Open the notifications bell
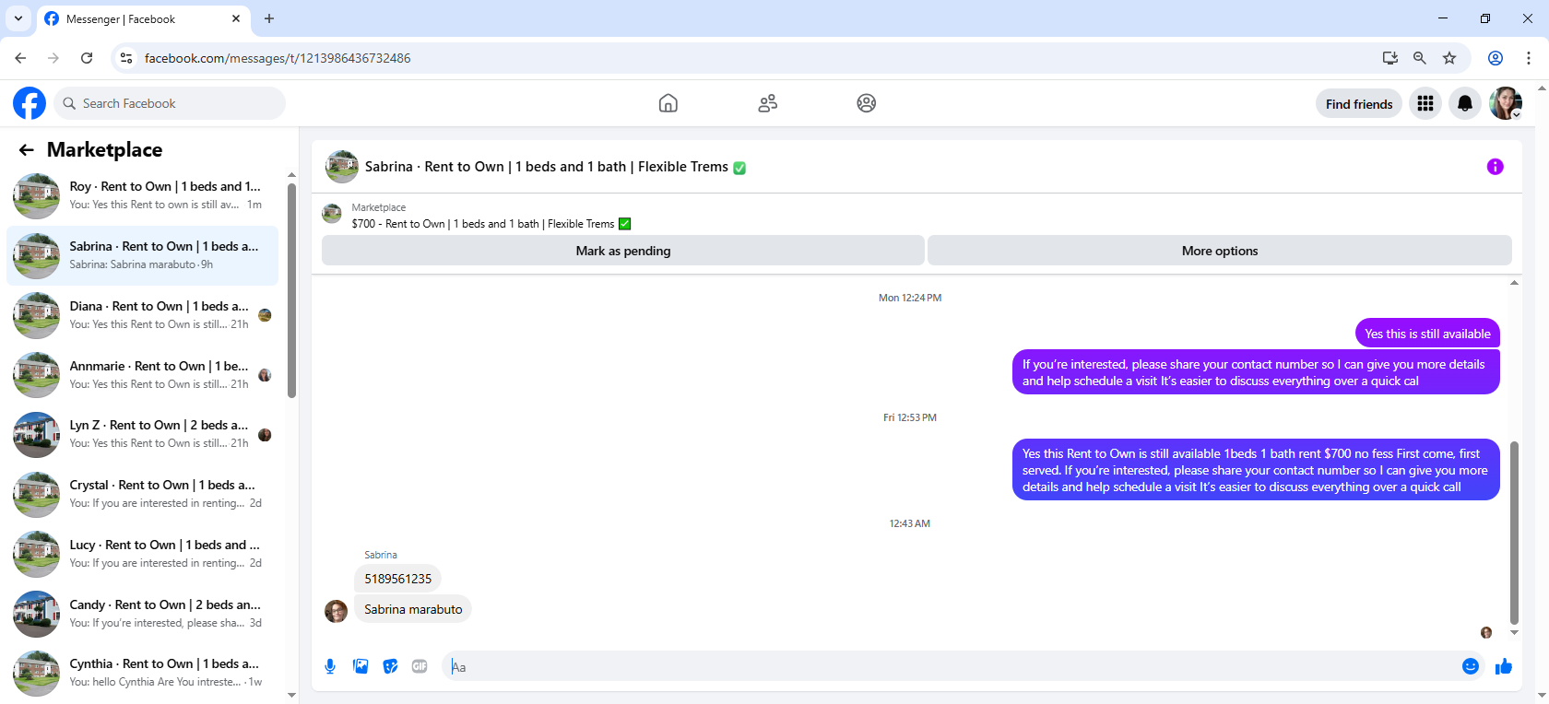 tap(1465, 103)
